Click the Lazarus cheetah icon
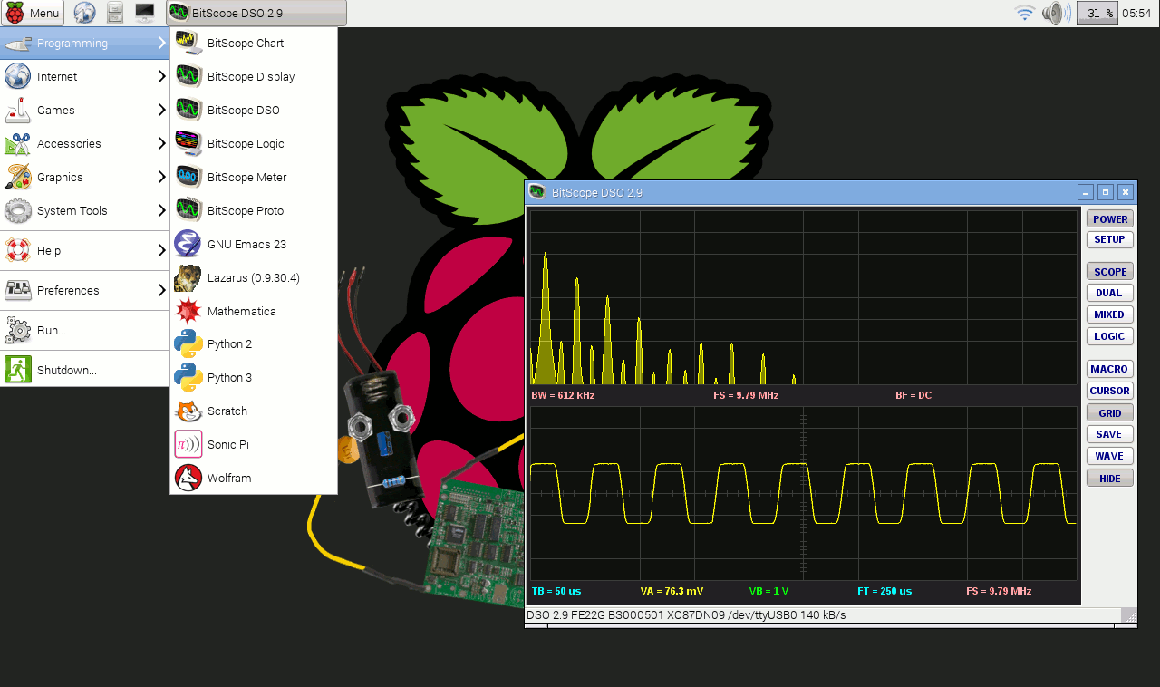 tap(188, 277)
